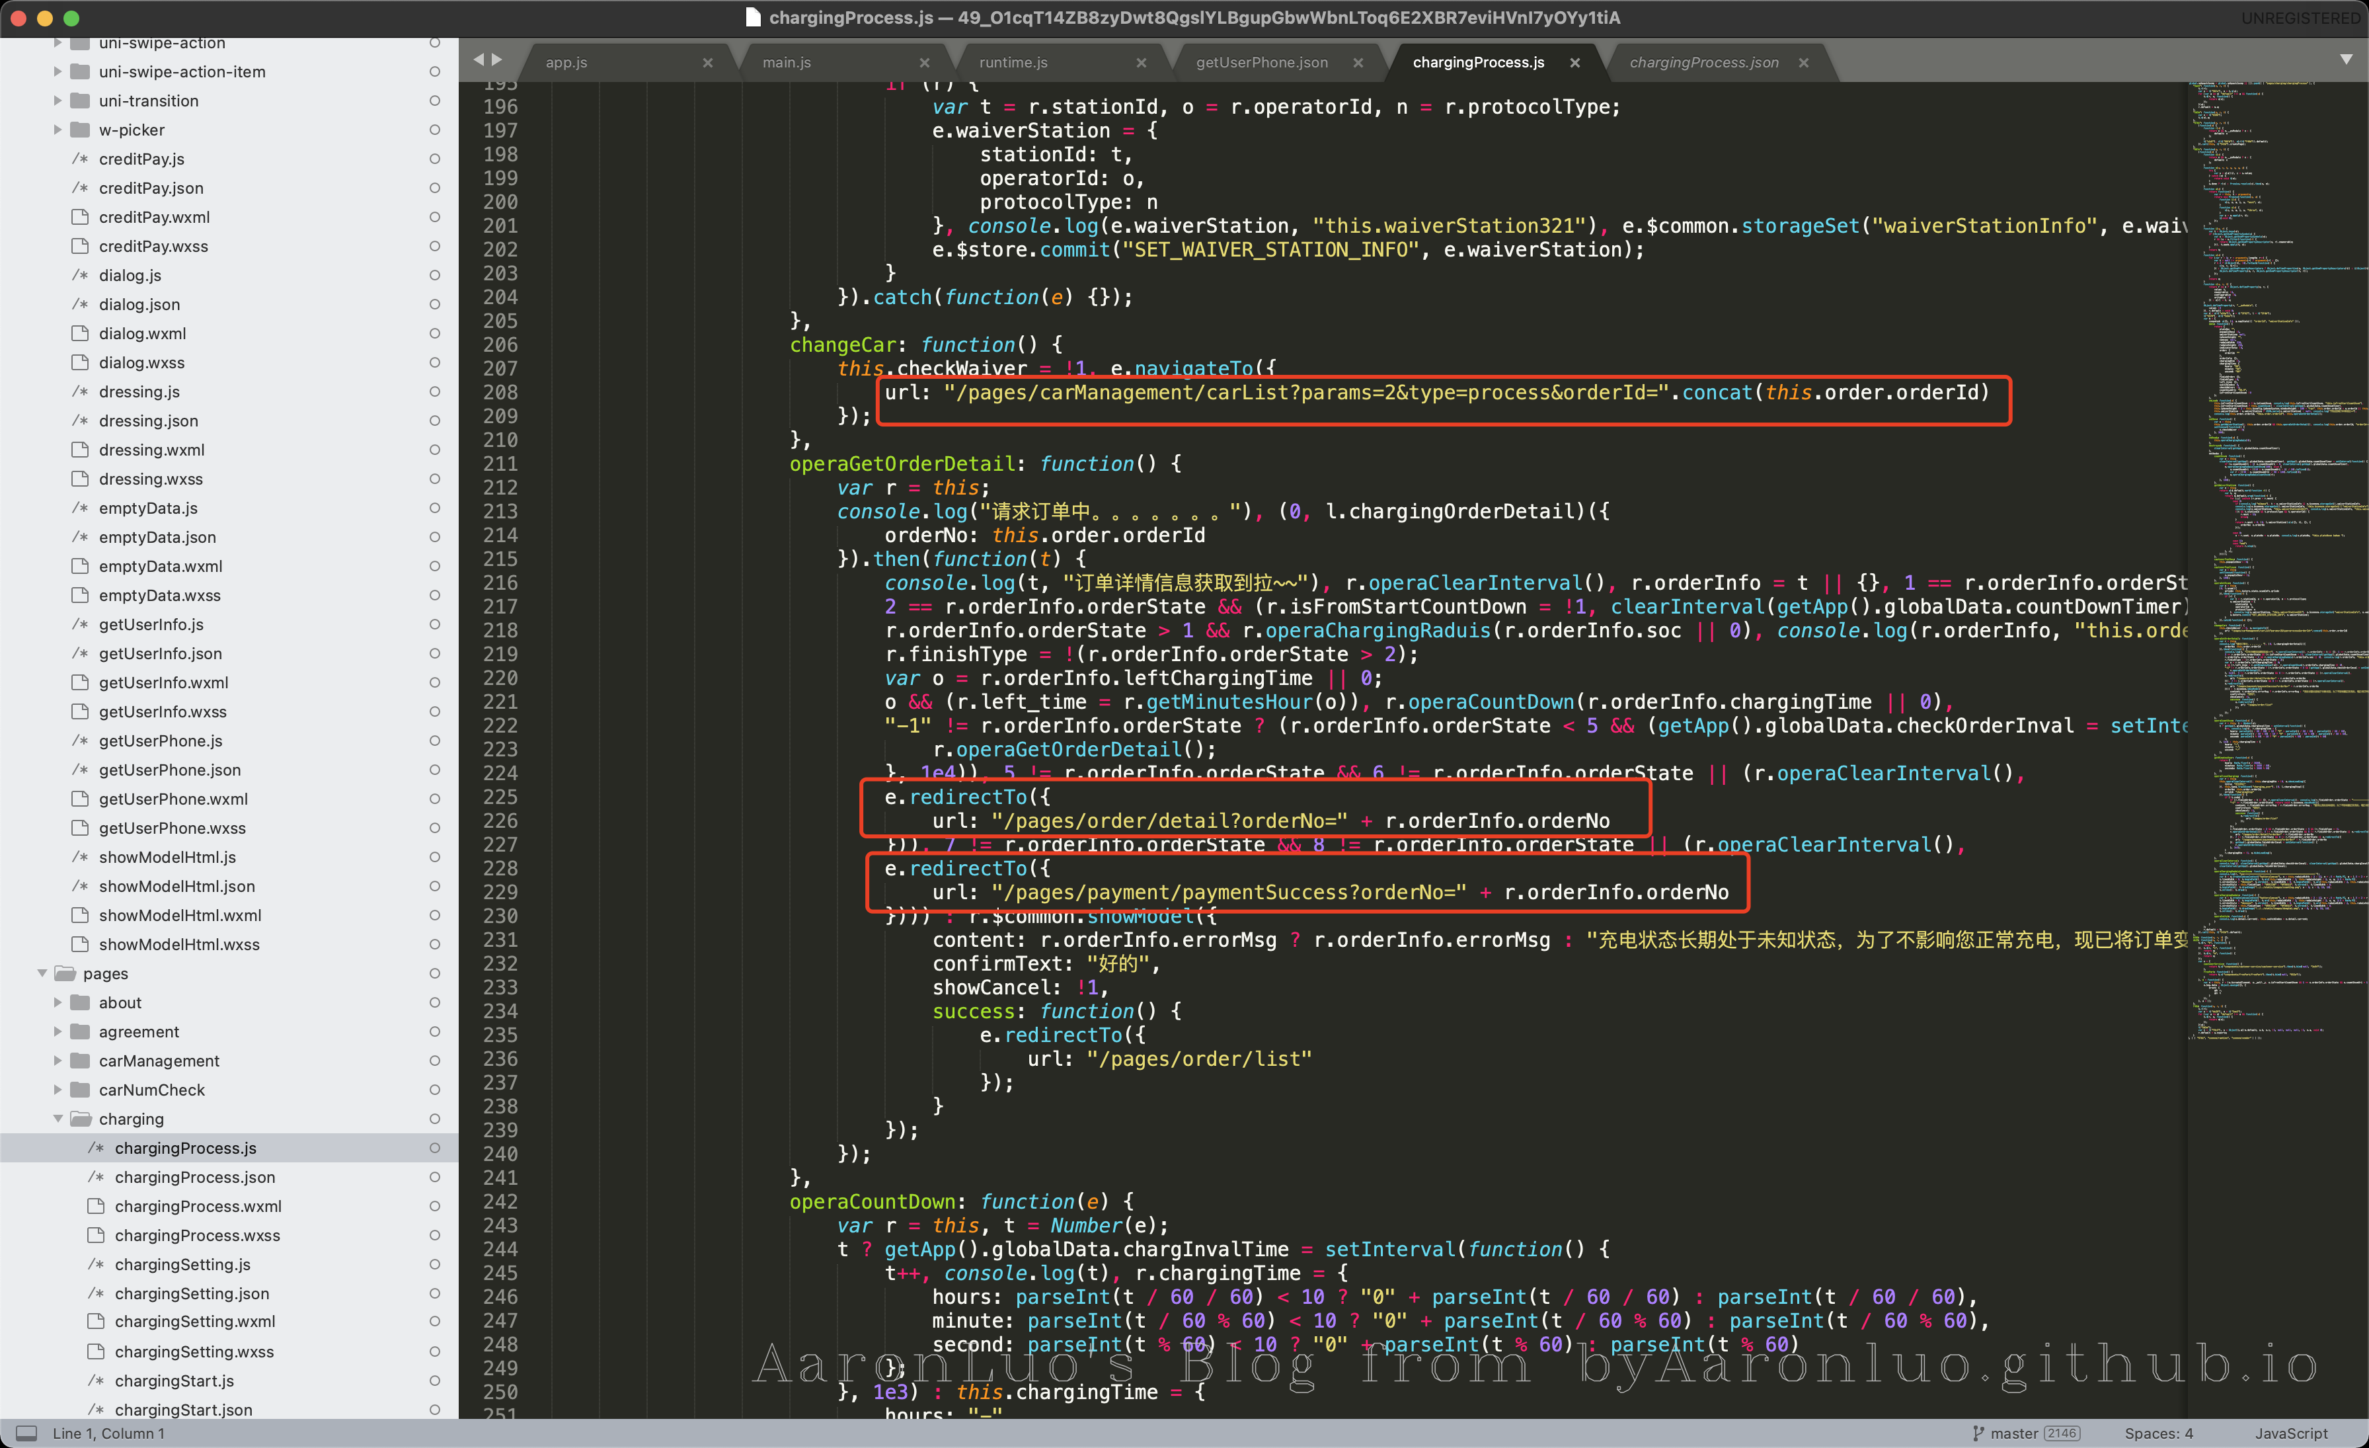Switch to the main.js tab
Image resolution: width=2369 pixels, height=1448 pixels.
tap(787, 63)
